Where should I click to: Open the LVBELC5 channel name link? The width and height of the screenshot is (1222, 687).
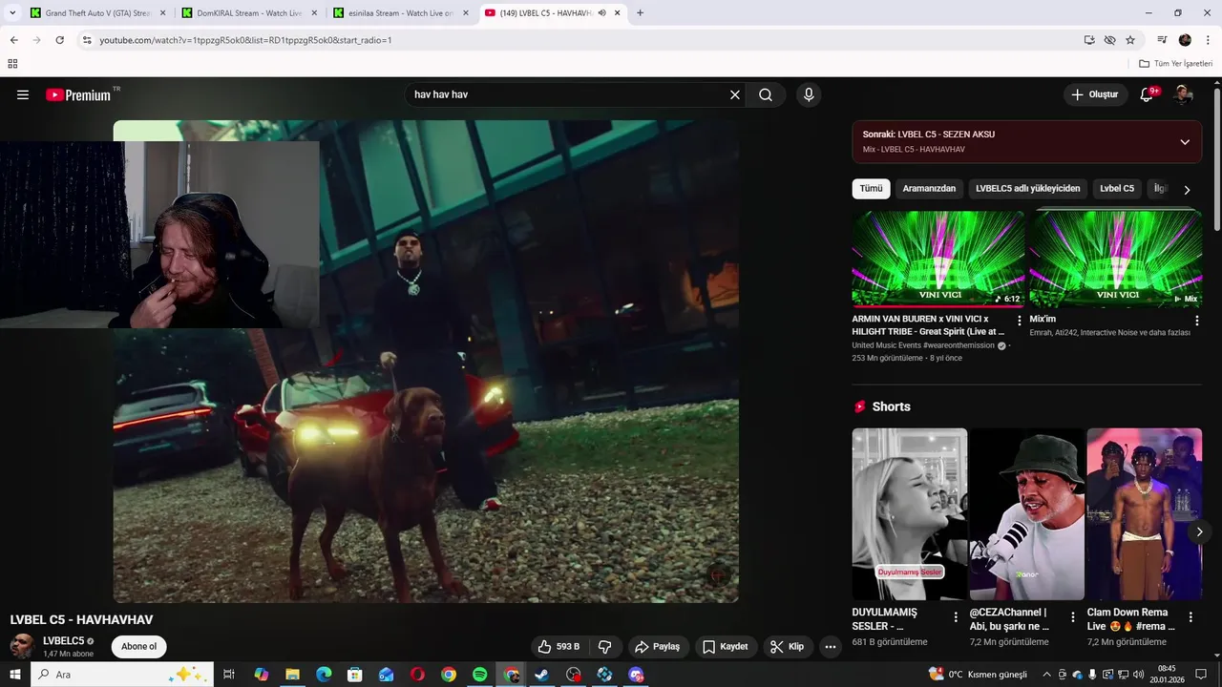64,641
